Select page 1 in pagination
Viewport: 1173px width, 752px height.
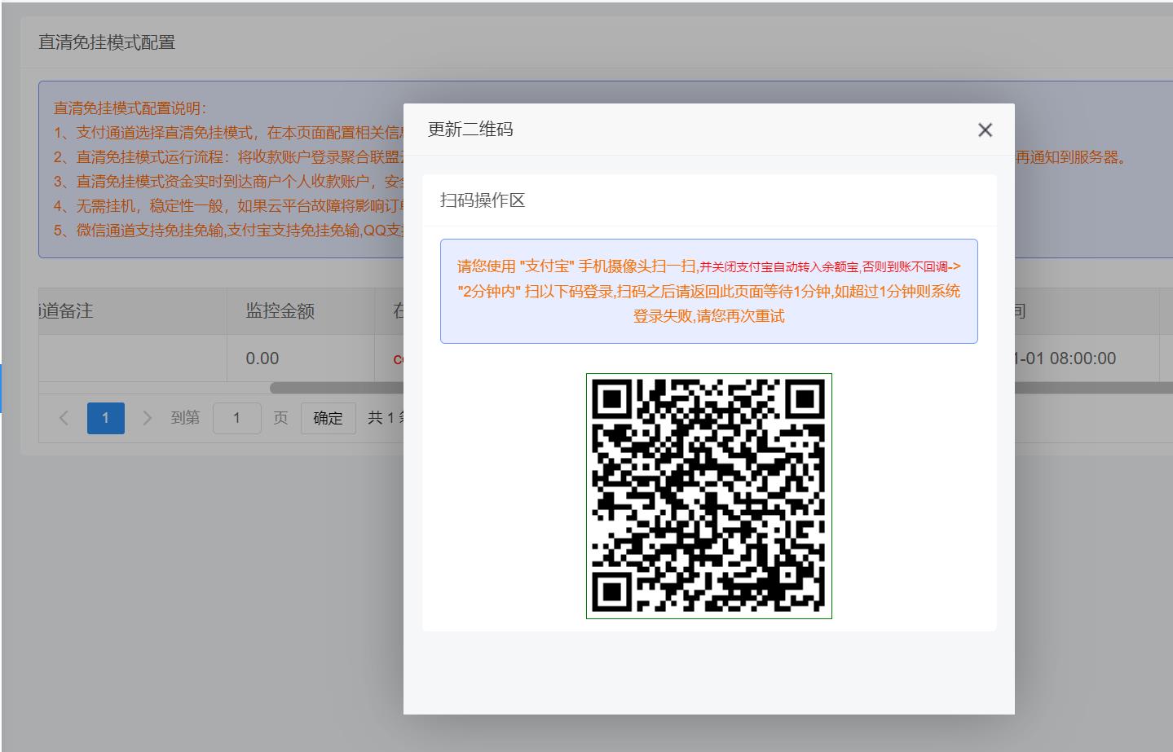tap(106, 418)
